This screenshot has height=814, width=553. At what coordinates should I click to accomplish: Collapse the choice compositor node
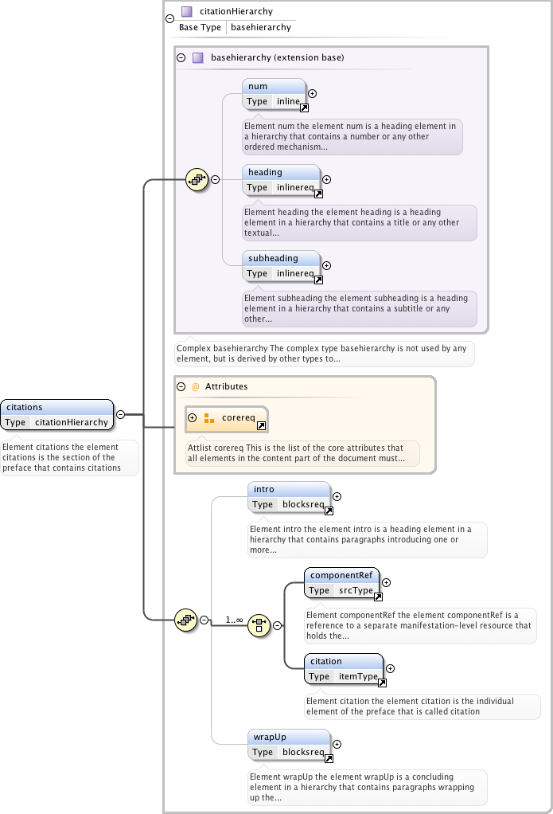click(278, 625)
